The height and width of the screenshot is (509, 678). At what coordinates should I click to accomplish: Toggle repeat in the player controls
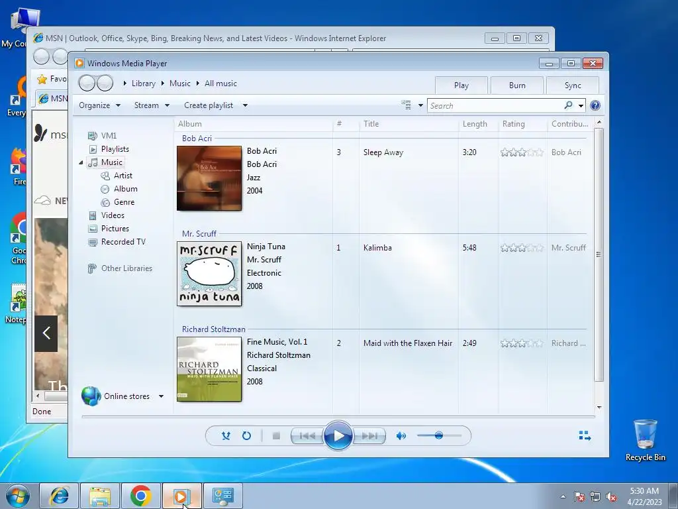coord(246,436)
